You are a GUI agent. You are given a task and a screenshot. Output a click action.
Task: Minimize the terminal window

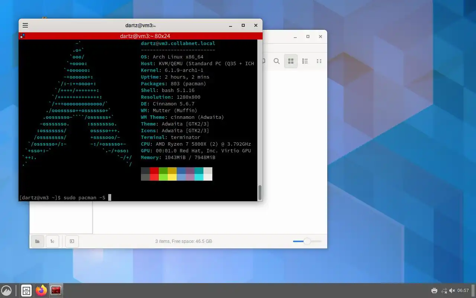231,25
